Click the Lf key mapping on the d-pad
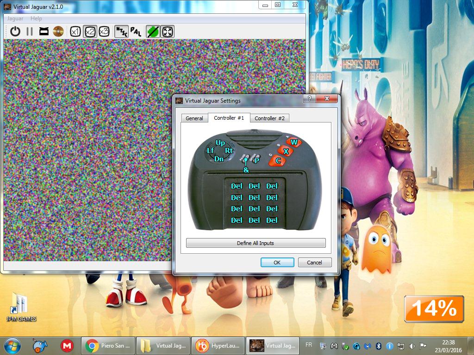 (x=211, y=150)
